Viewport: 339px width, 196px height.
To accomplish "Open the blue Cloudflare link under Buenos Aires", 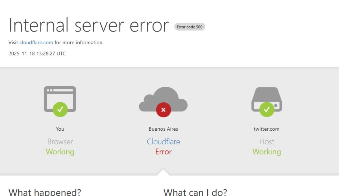I will [x=163, y=141].
